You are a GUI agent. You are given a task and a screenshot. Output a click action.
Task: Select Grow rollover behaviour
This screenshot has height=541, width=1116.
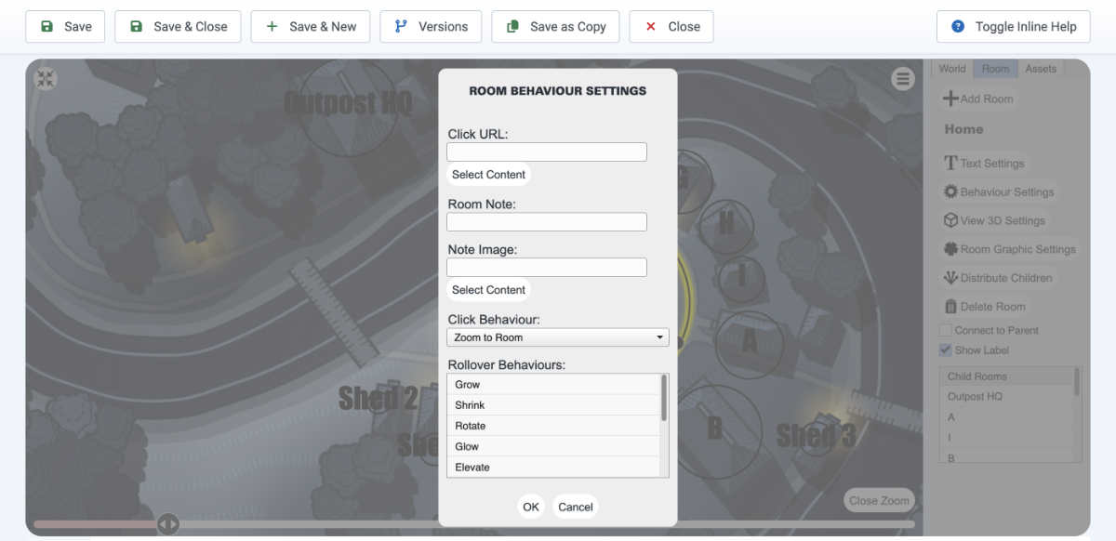tap(554, 385)
